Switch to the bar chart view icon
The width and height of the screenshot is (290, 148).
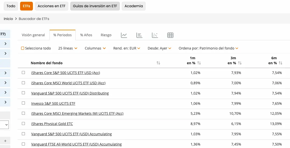coord(139,35)
